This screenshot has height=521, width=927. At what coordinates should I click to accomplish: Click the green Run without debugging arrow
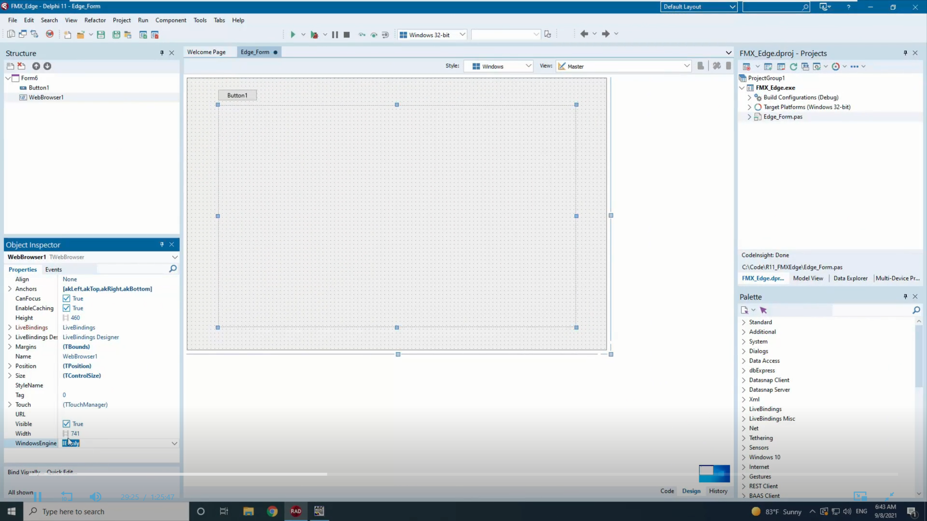coord(293,34)
